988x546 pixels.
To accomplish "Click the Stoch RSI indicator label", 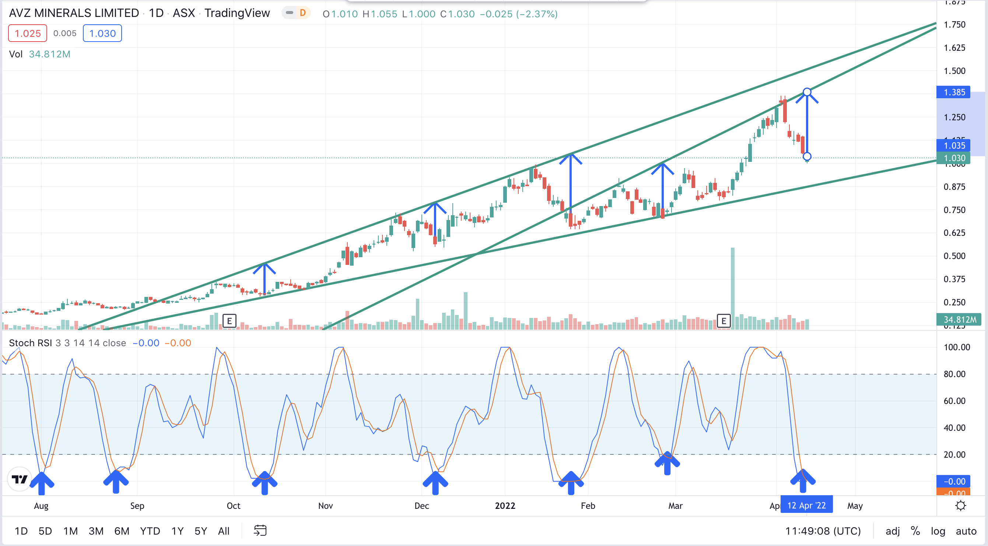I will tap(30, 343).
